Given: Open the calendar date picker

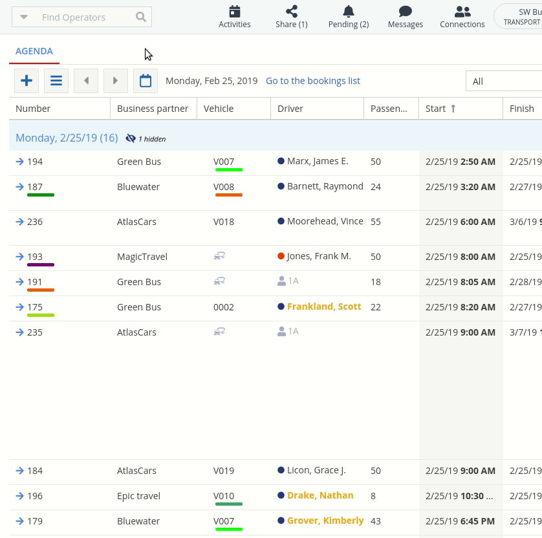Looking at the screenshot, I should (x=146, y=81).
